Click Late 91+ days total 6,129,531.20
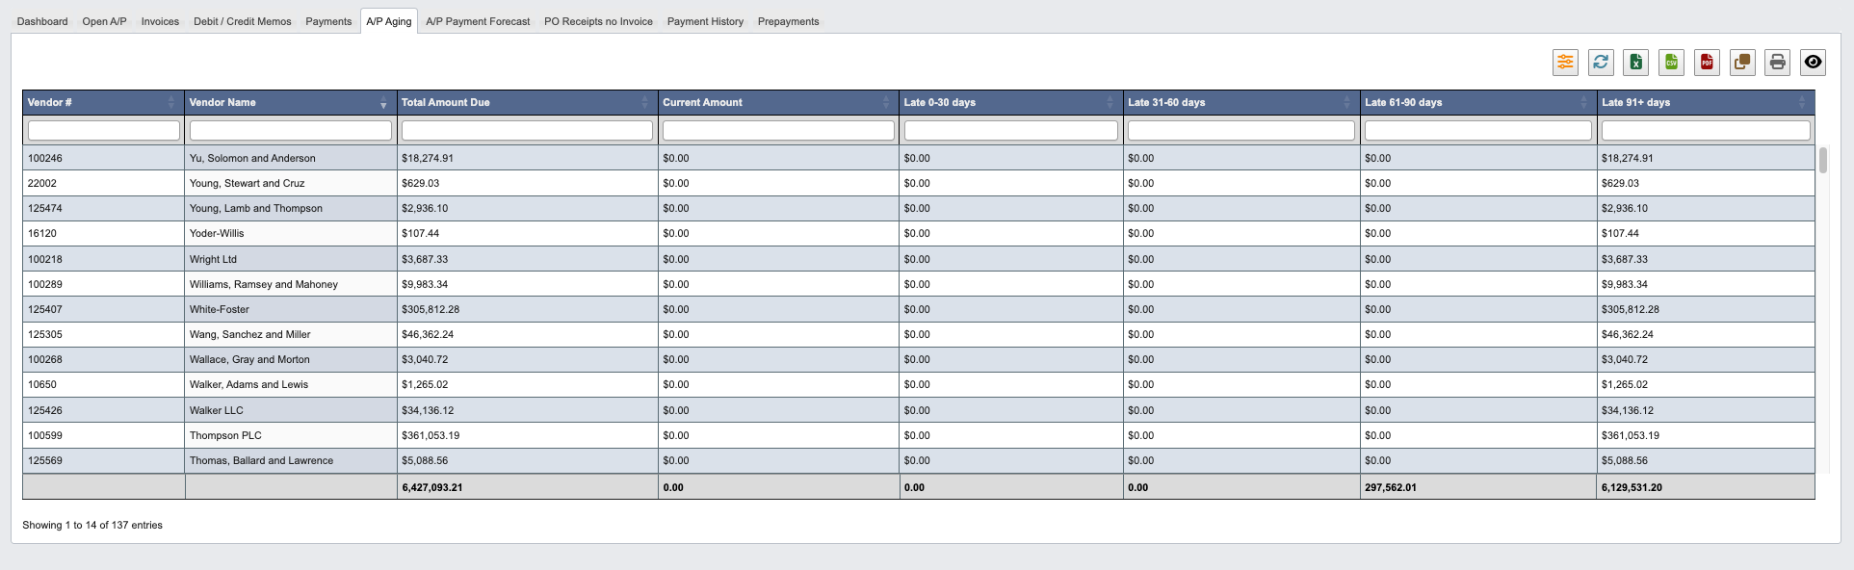 point(1632,487)
